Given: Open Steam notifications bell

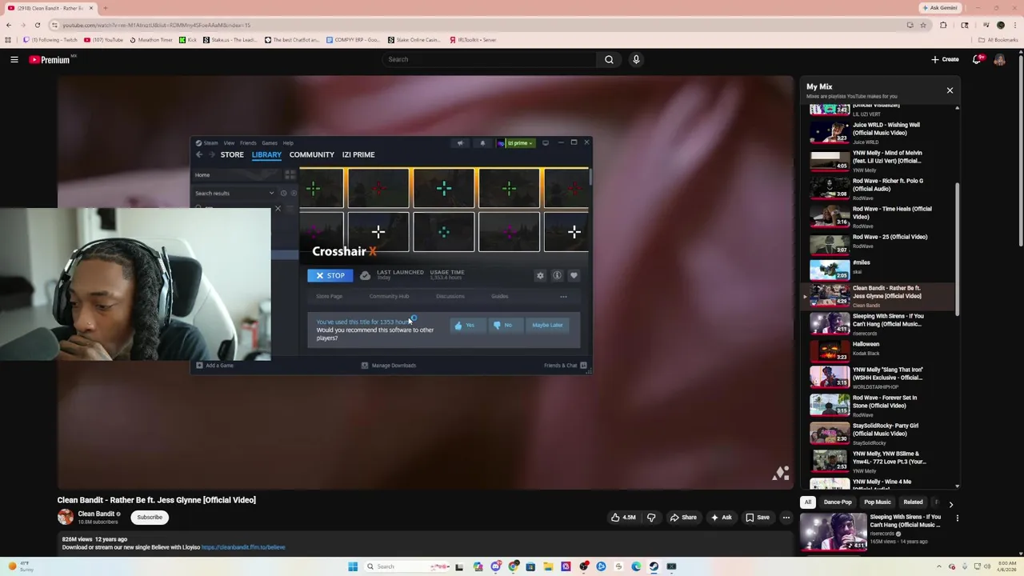Looking at the screenshot, I should [482, 143].
